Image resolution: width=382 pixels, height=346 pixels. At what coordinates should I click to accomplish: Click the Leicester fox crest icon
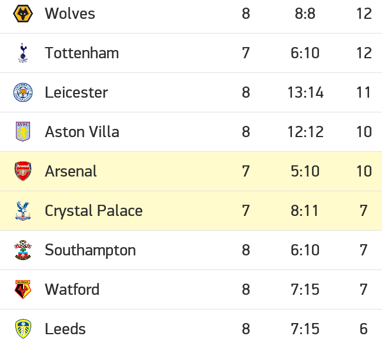(23, 92)
